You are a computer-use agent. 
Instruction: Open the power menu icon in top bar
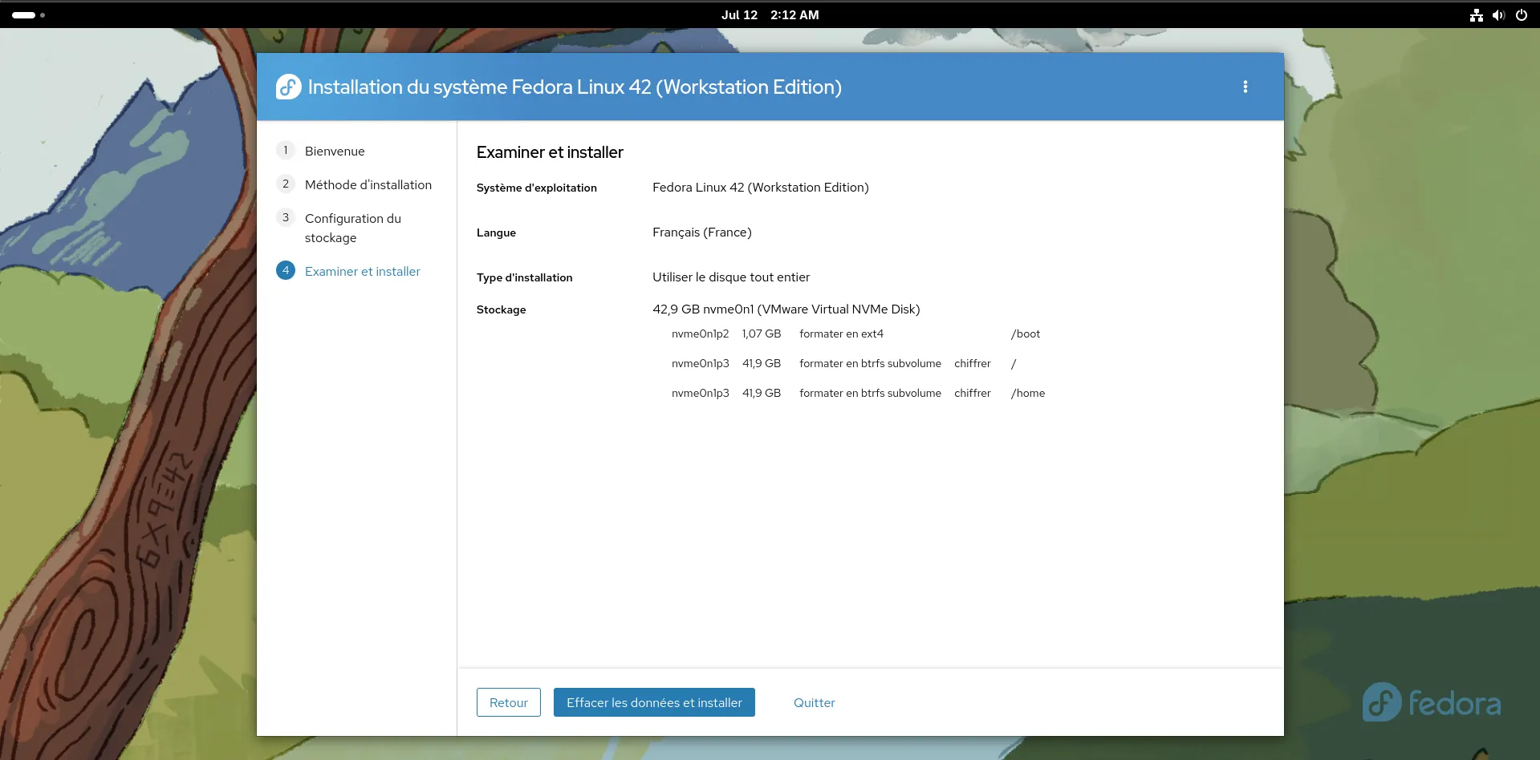pyautogui.click(x=1521, y=15)
